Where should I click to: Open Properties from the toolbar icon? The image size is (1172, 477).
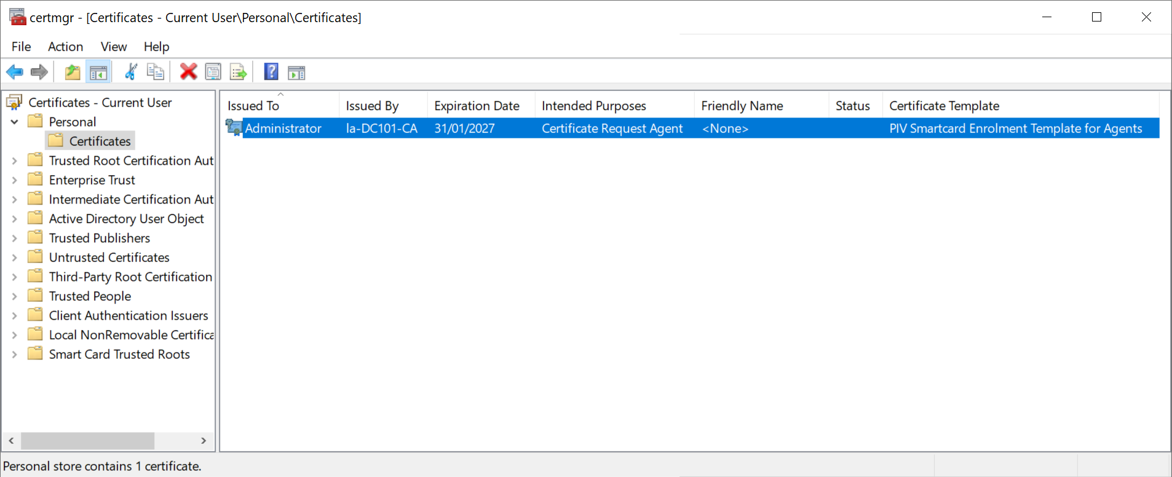pos(213,73)
